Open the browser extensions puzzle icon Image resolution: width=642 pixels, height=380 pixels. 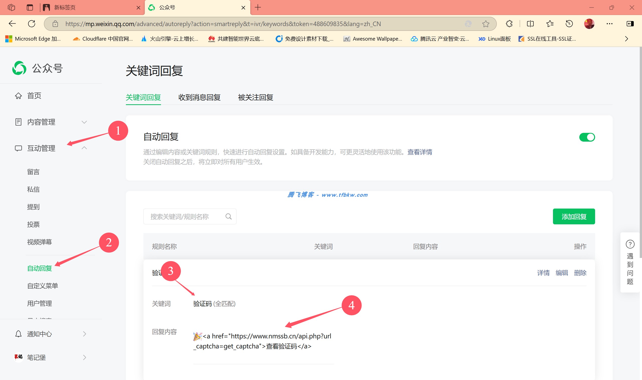tap(509, 24)
